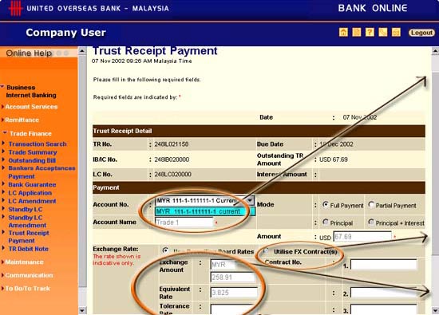Image resolution: width=439 pixels, height=315 pixels.
Task: Click the UOB red logo emblem
Action: 15,8
